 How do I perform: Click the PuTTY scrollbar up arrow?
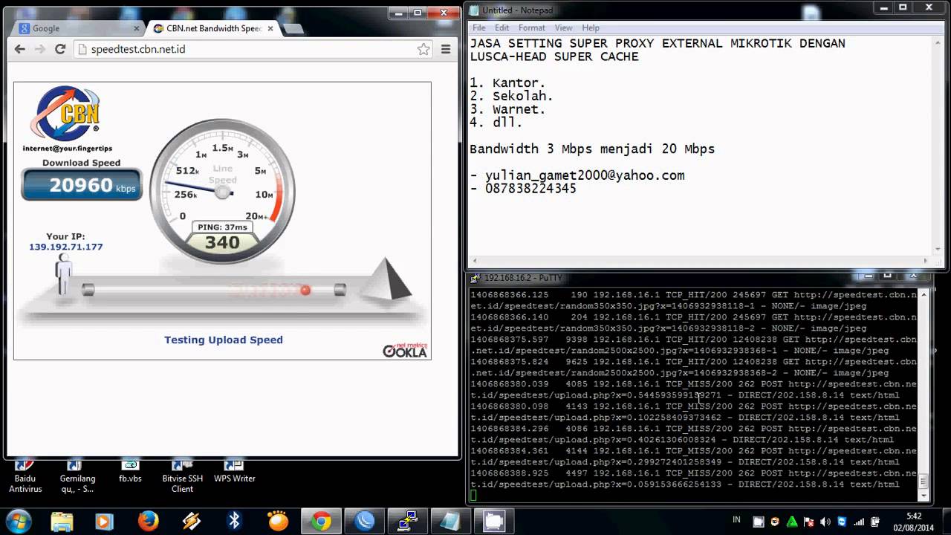(924, 294)
